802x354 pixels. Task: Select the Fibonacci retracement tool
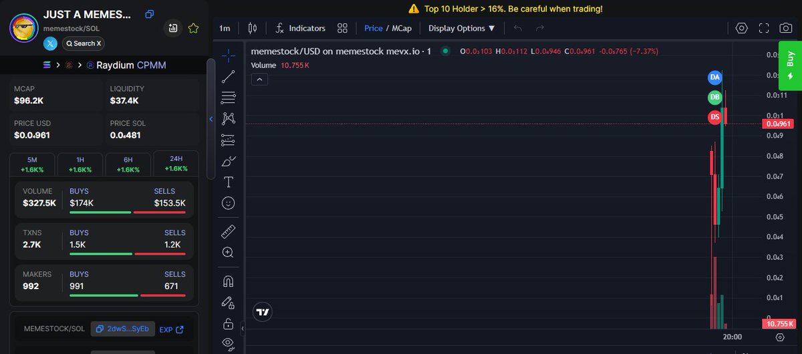point(228,97)
